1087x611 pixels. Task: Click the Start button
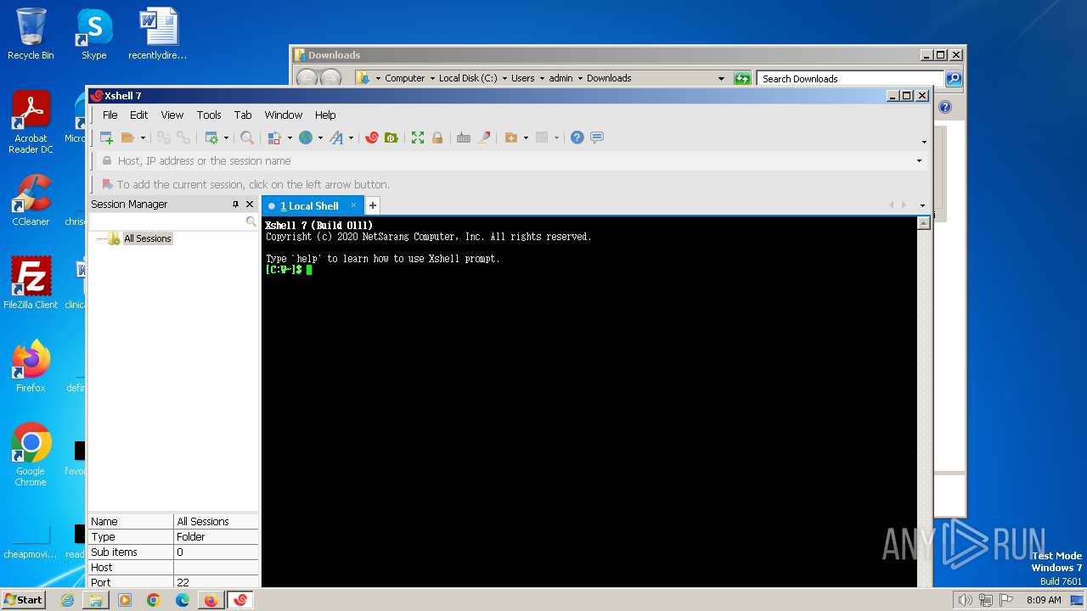pos(23,599)
